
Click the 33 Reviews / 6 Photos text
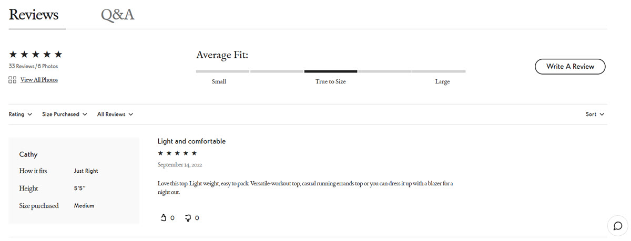pyautogui.click(x=33, y=67)
